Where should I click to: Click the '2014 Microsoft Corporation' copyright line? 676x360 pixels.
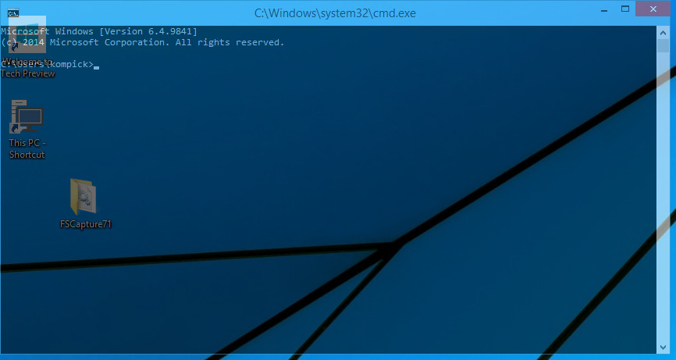(142, 42)
